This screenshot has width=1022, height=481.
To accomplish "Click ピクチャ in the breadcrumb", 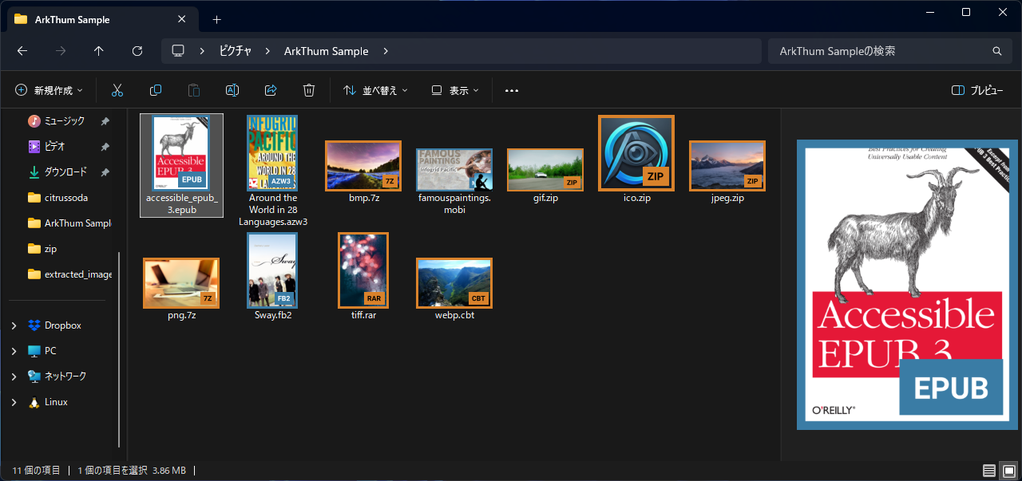I will tap(236, 51).
